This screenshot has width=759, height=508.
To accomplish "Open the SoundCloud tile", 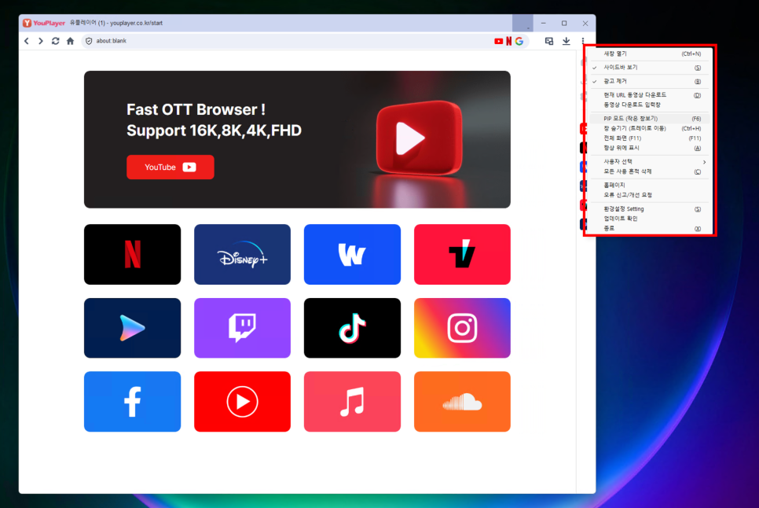I will [462, 402].
